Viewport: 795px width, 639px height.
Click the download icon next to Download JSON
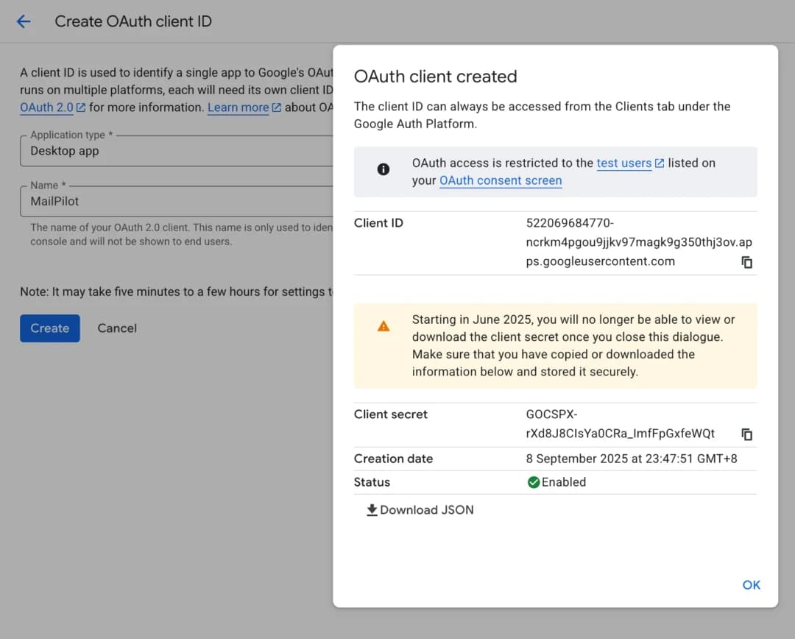[372, 509]
